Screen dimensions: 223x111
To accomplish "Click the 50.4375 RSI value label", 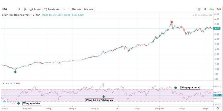I will pyautogui.click(x=218, y=95).
